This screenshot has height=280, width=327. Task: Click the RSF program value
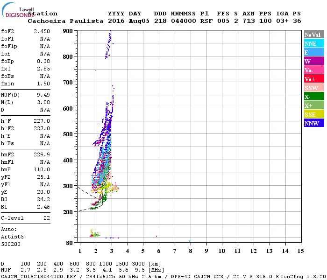(206, 21)
